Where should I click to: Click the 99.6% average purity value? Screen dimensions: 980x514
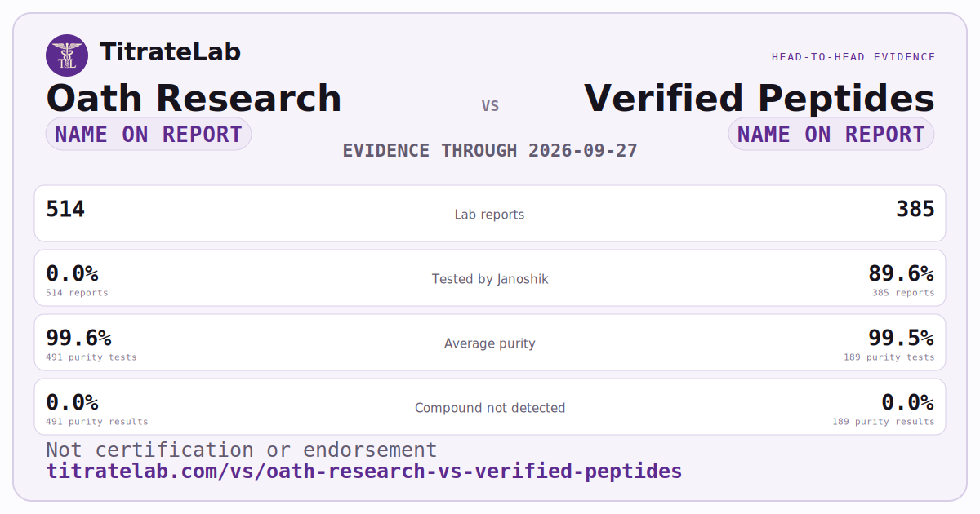(x=78, y=338)
